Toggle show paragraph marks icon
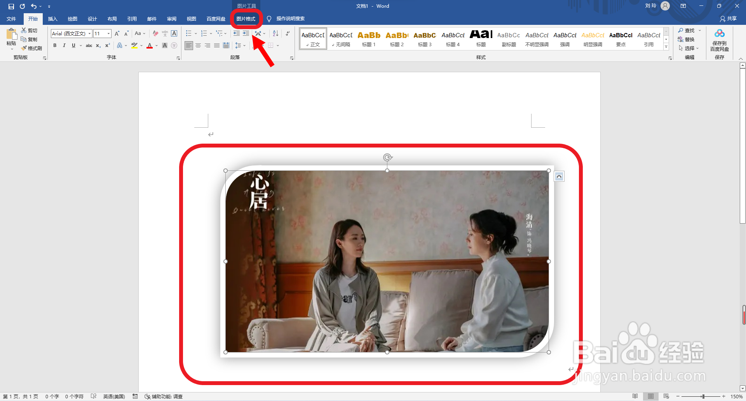 pyautogui.click(x=288, y=33)
